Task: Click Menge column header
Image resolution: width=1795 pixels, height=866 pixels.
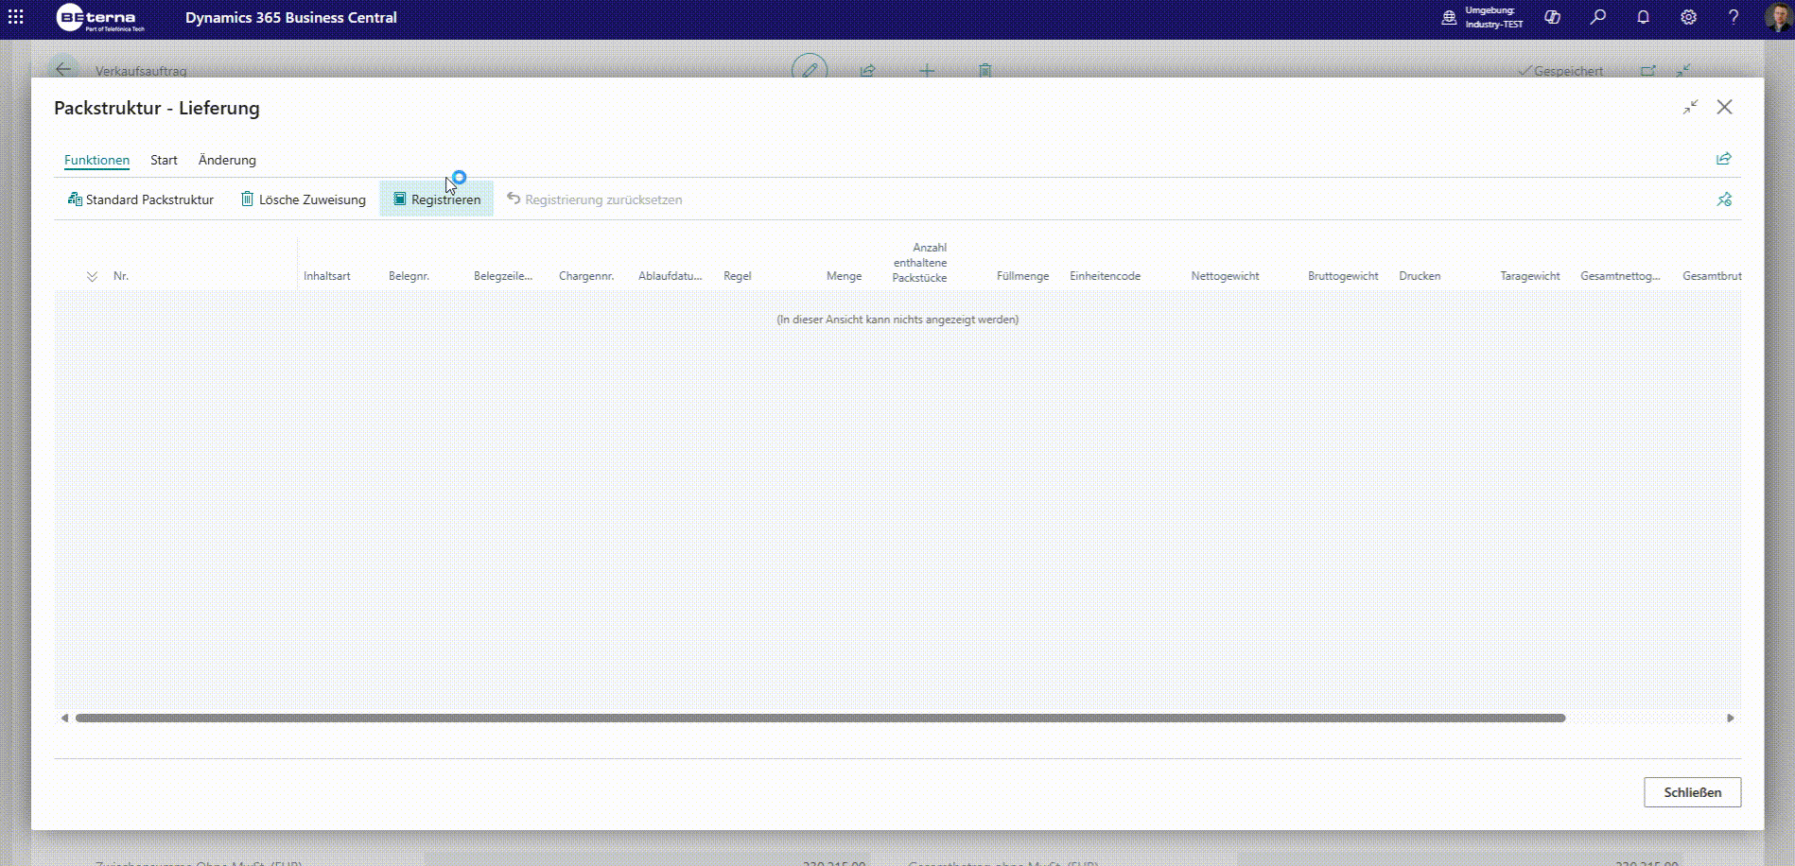Action: [x=844, y=276]
